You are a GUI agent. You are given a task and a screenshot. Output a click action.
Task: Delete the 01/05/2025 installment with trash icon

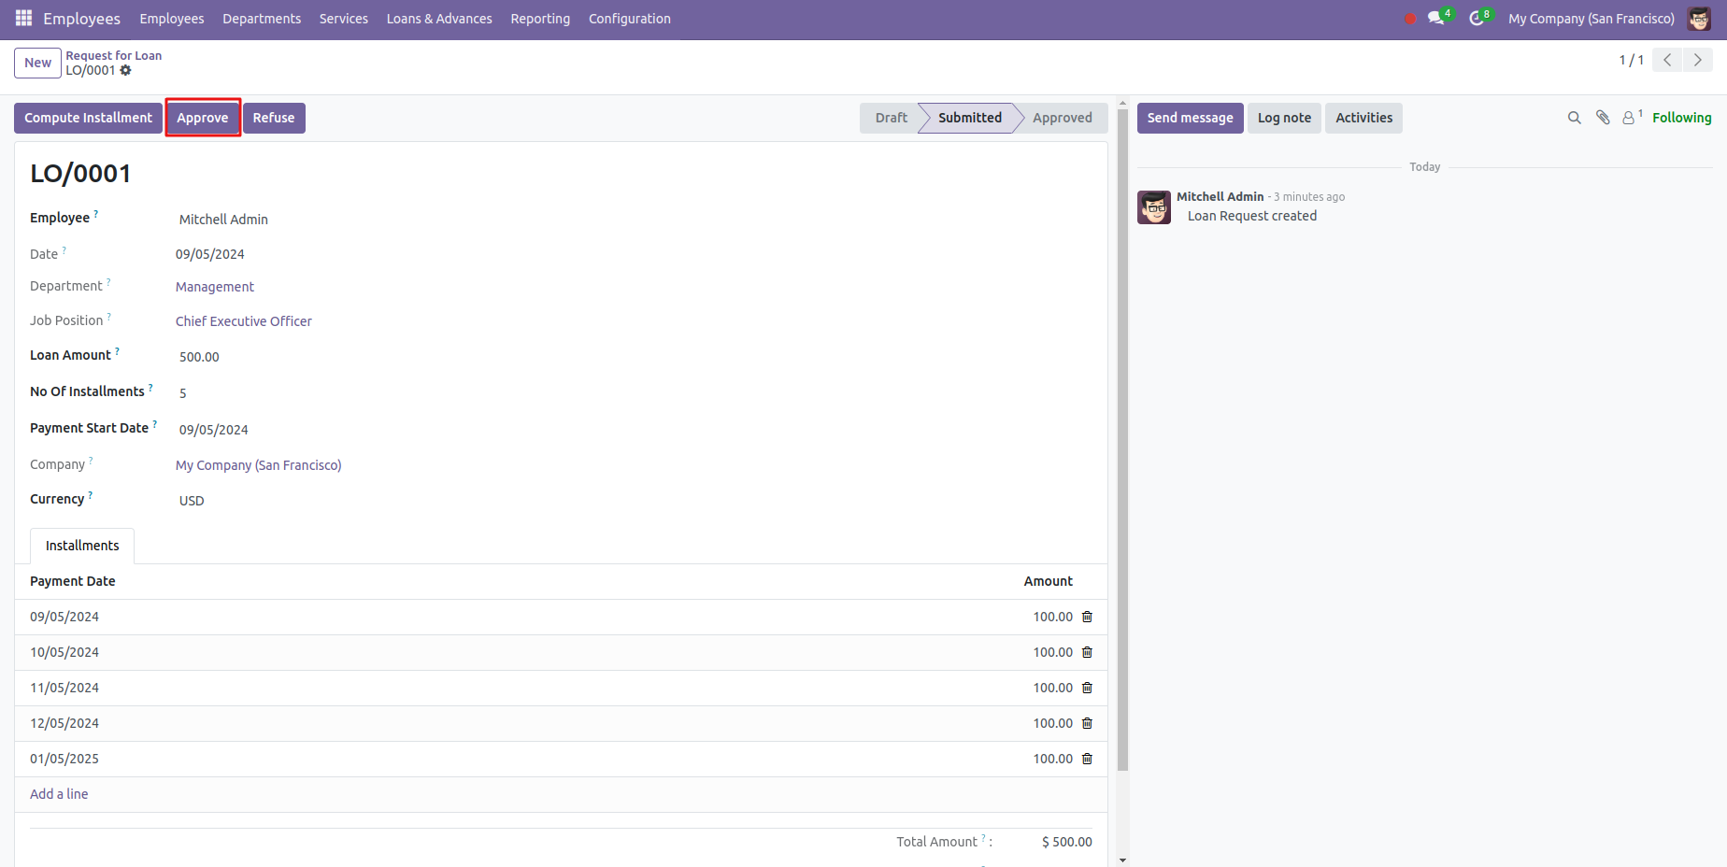click(1087, 759)
